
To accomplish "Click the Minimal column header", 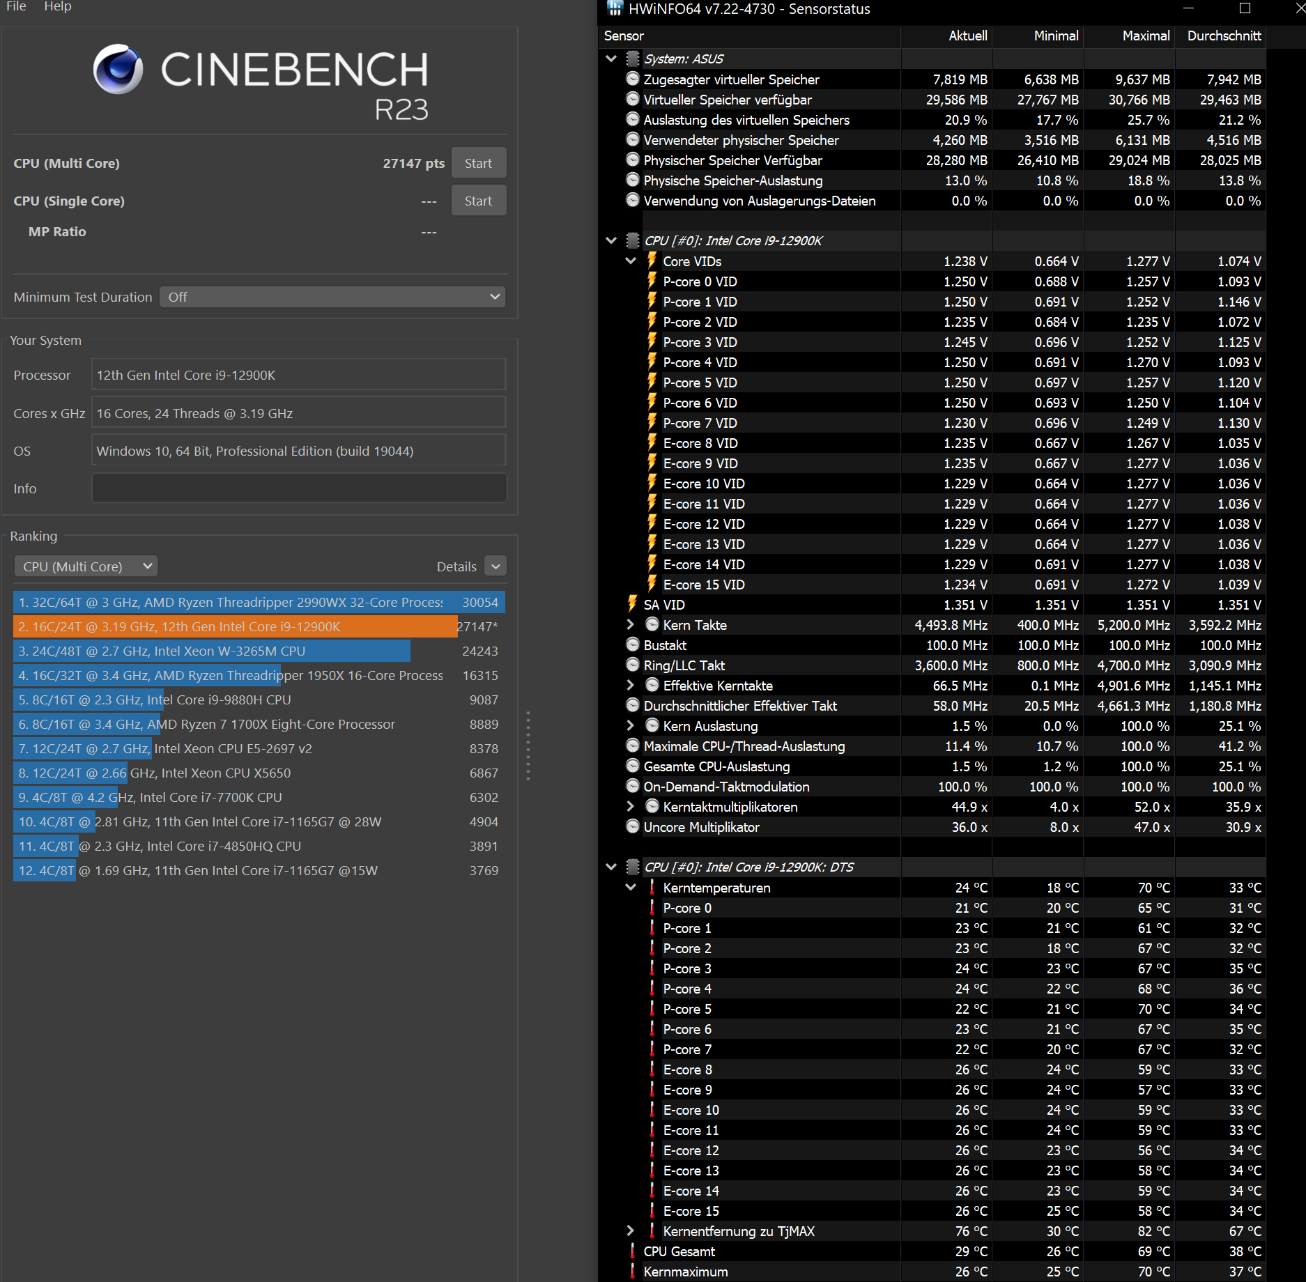I will [x=1038, y=36].
